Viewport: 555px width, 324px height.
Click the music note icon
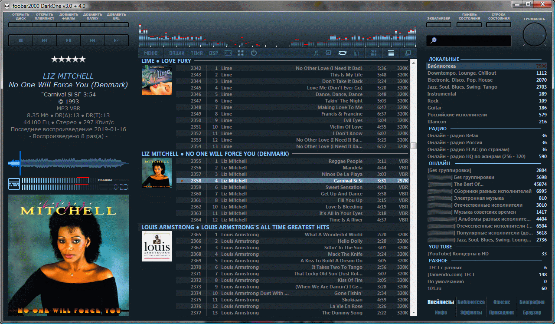pos(316,53)
